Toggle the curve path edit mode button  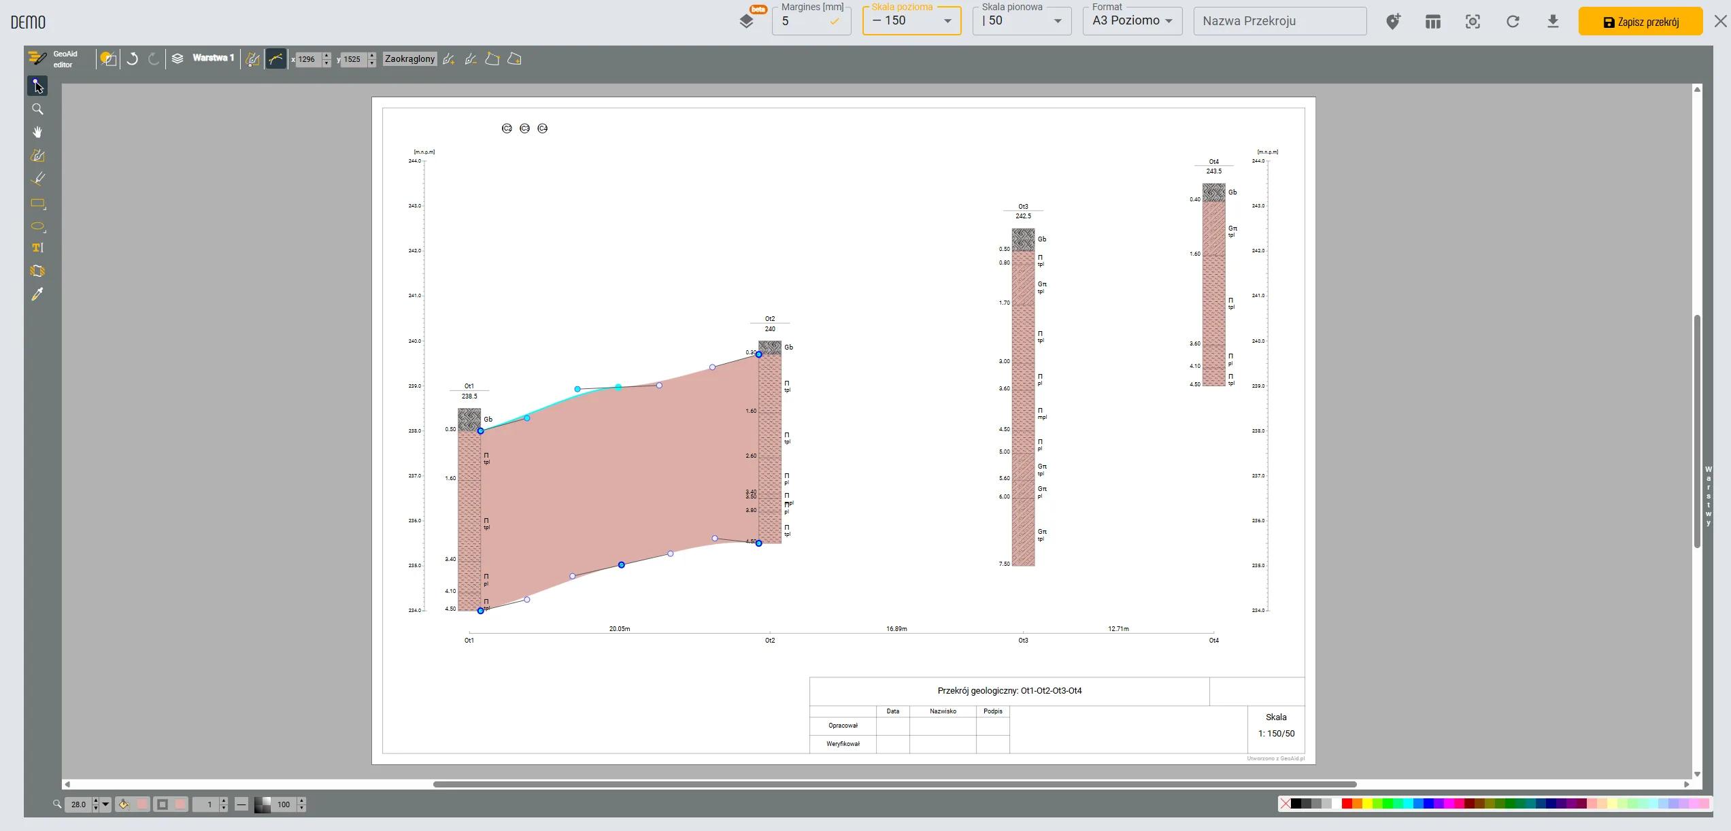(275, 59)
